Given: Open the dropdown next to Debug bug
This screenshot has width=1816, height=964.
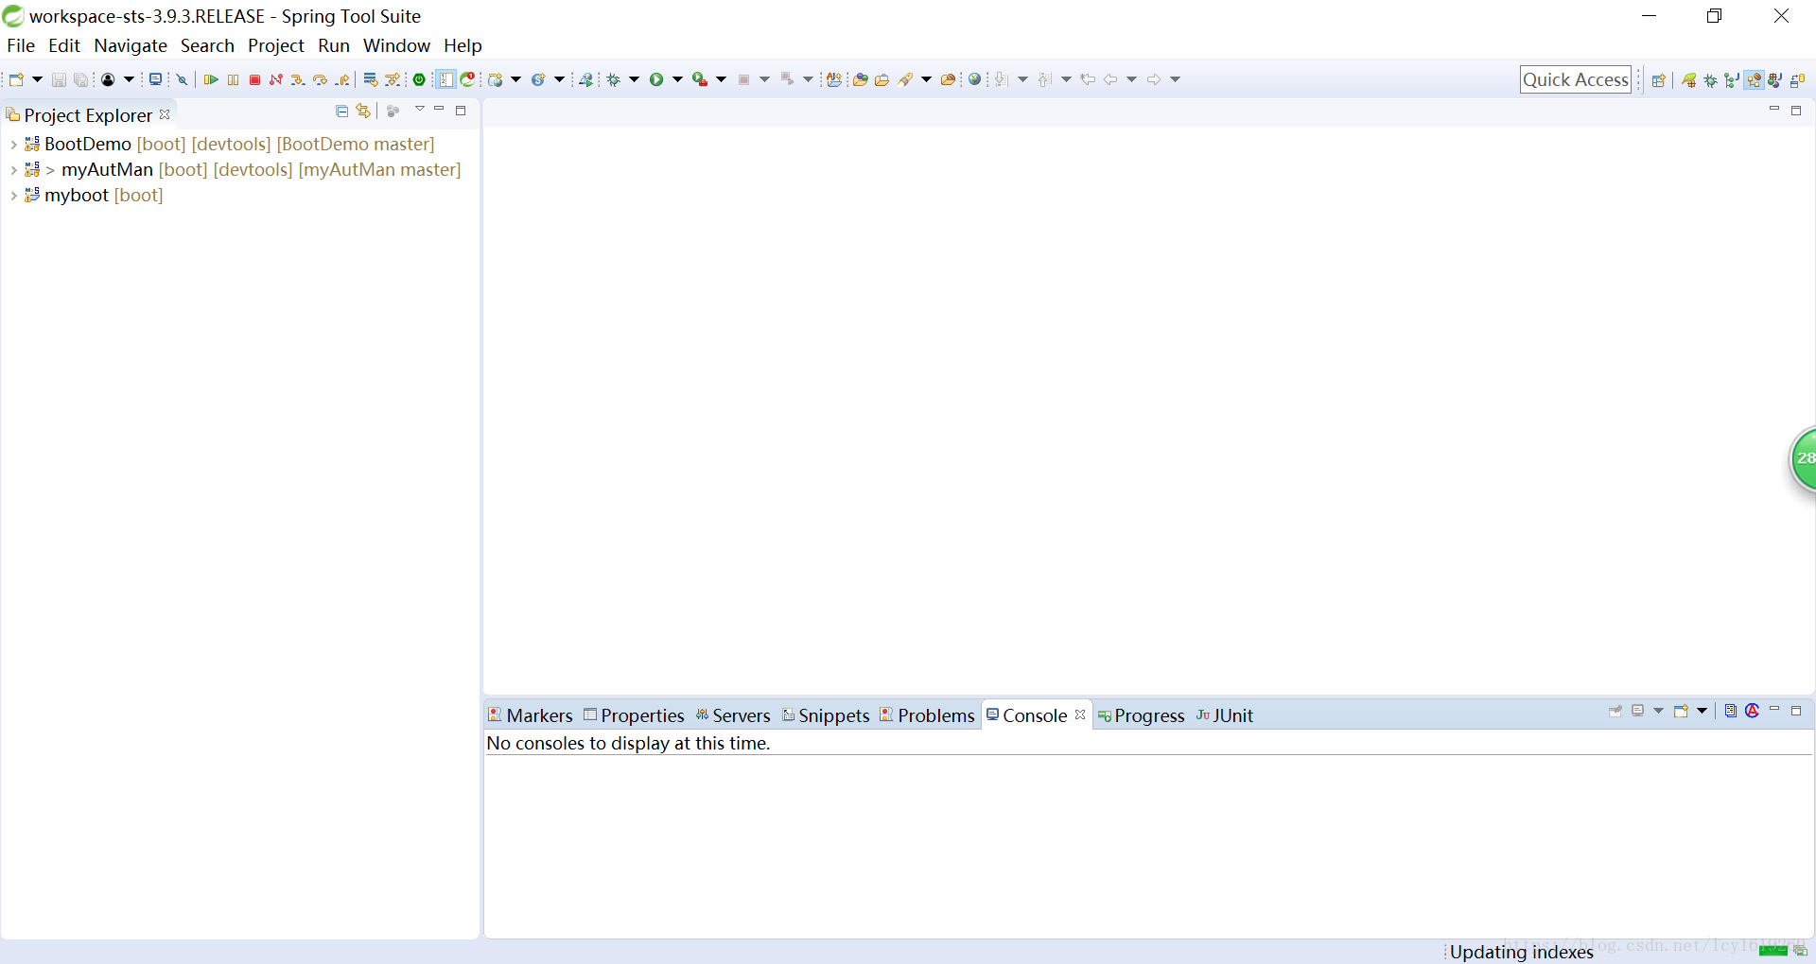Looking at the screenshot, I should point(634,79).
